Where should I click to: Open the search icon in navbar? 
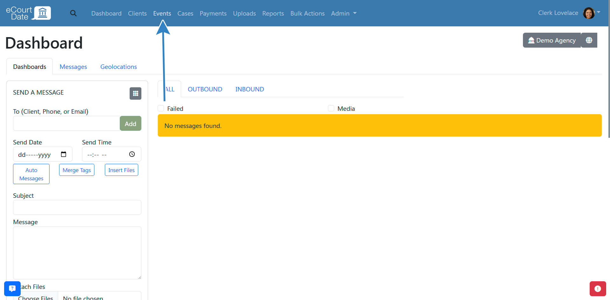click(x=73, y=13)
